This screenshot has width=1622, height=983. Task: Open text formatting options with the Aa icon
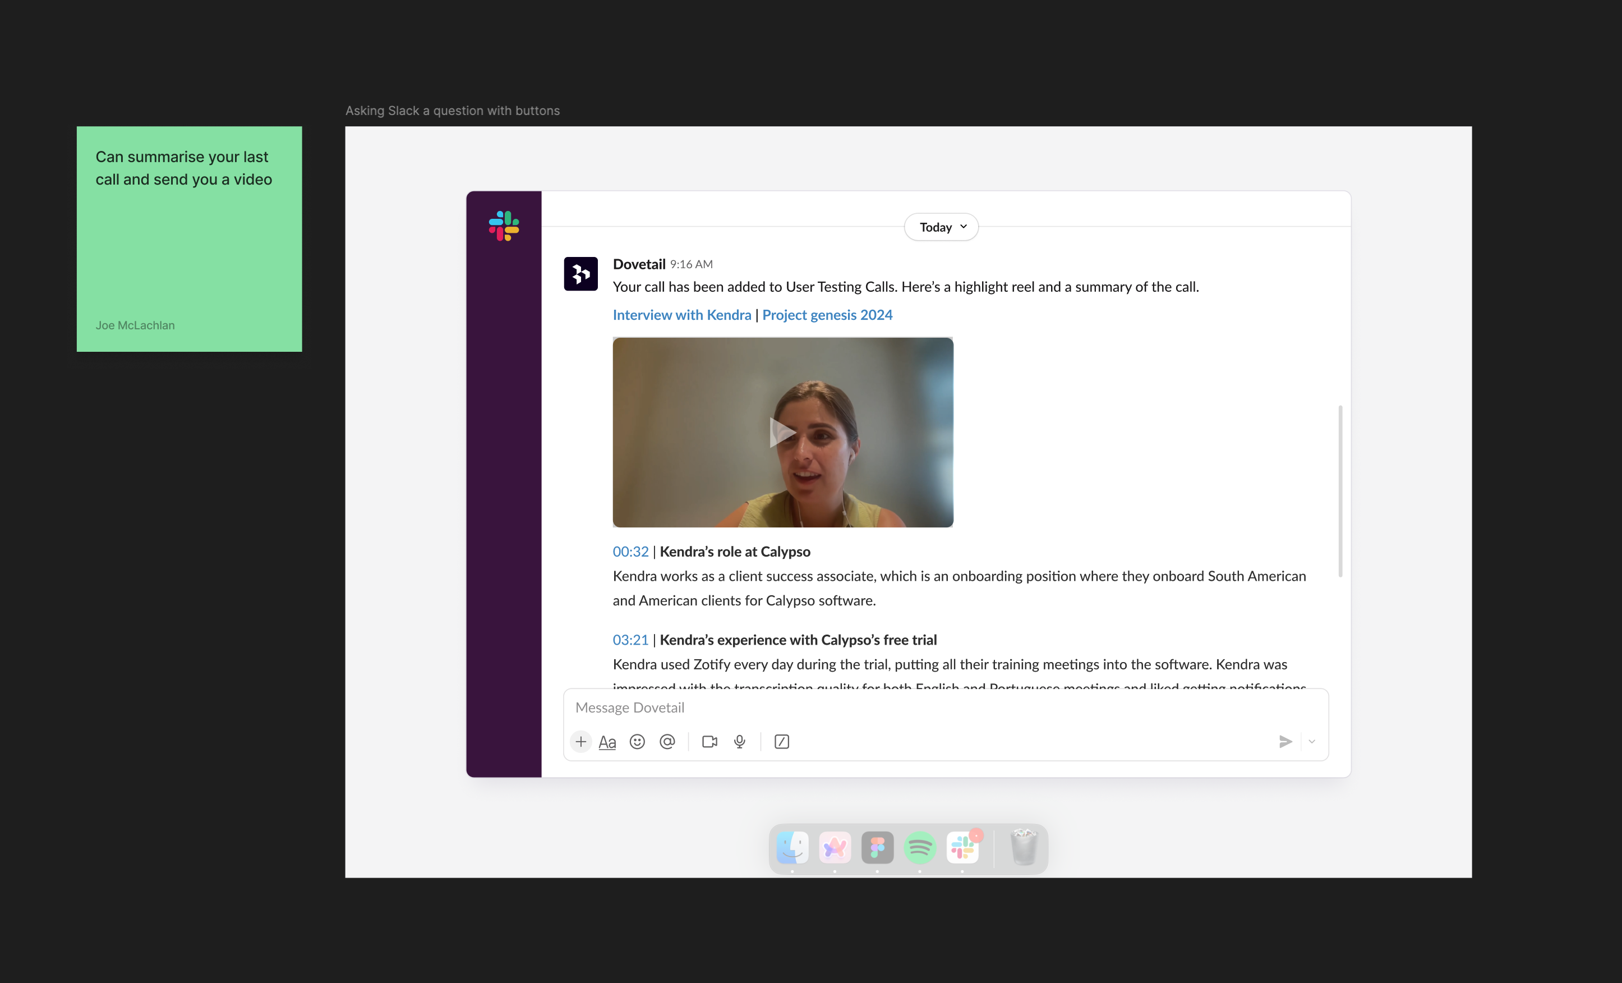[x=607, y=741]
